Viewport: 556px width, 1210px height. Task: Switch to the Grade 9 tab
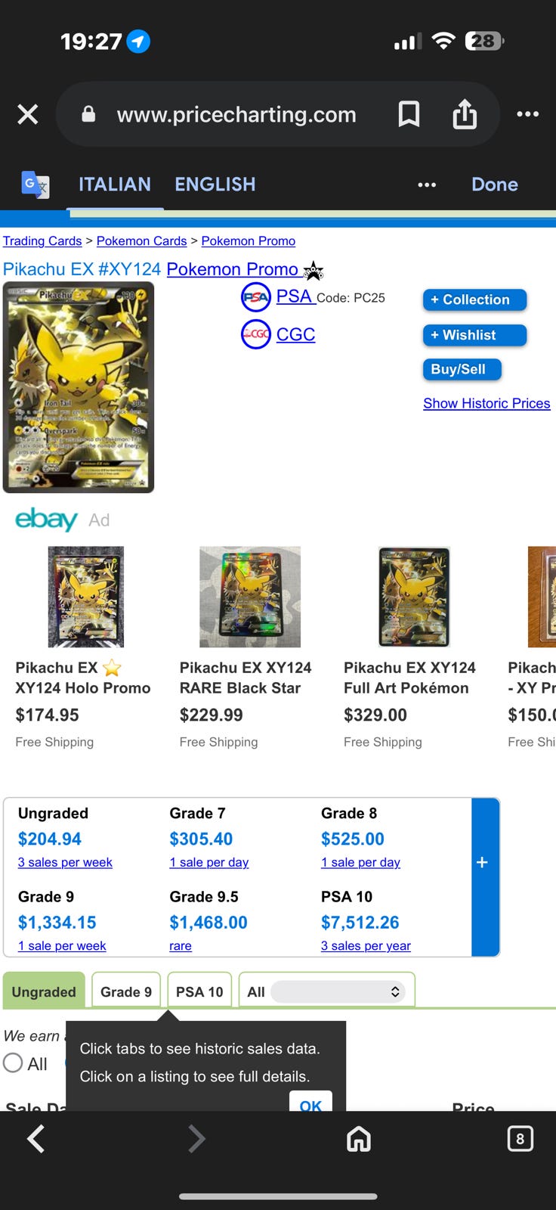pyautogui.click(x=126, y=991)
